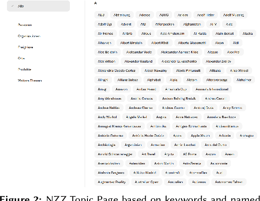Screen dimensions: 260x201
Task: Show the Weitere Themen category
Action: point(30,81)
